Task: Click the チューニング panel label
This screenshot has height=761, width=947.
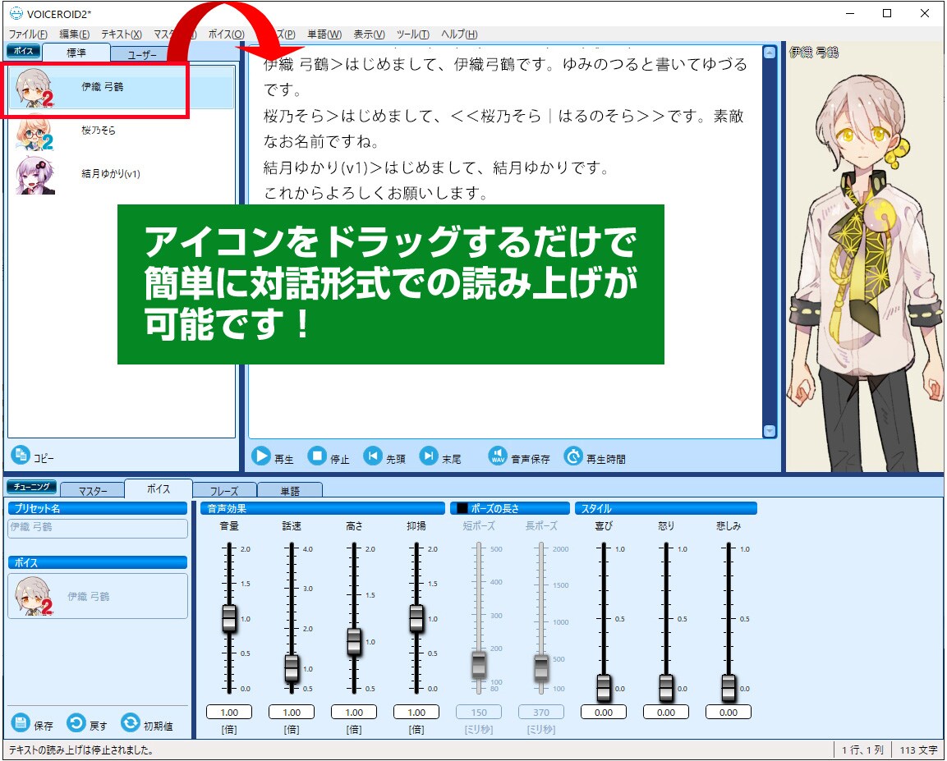Action: (x=31, y=487)
